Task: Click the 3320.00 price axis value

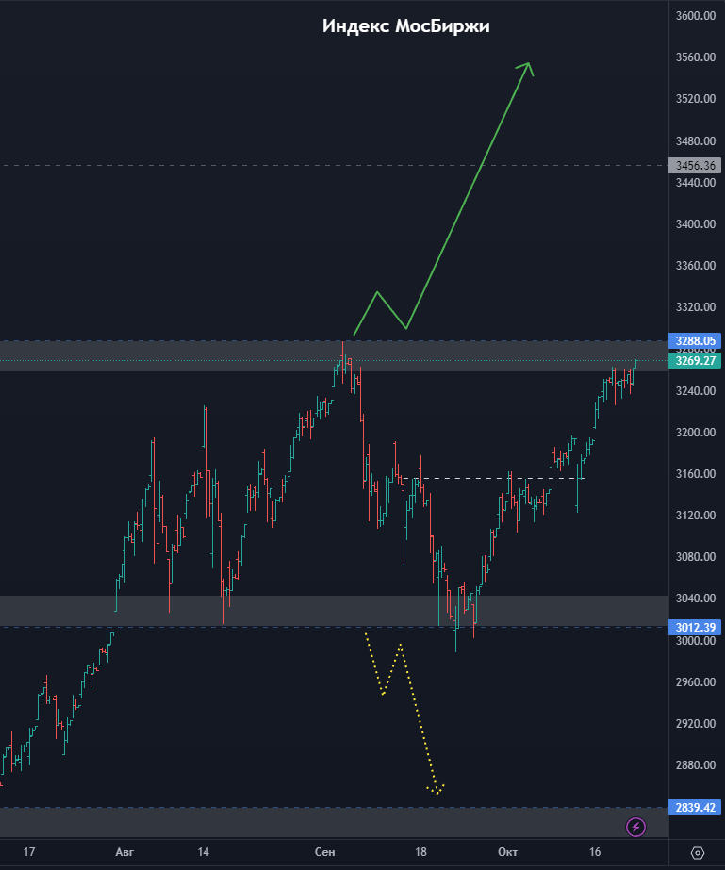Action: point(695,307)
